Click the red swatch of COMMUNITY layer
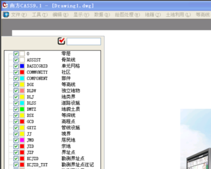The height and width of the screenshot is (169, 211). coord(22,72)
